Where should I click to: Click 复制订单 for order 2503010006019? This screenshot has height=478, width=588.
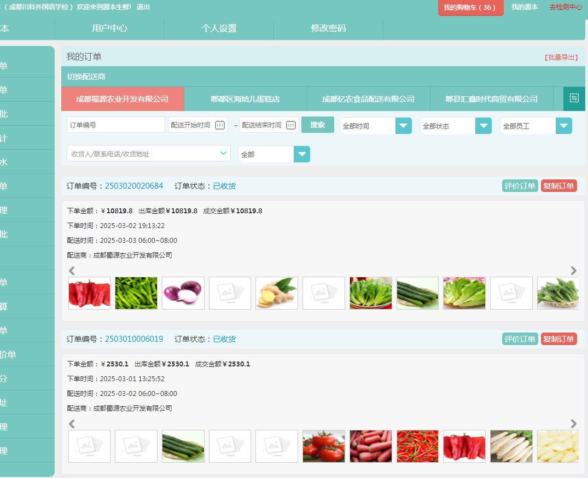point(559,339)
